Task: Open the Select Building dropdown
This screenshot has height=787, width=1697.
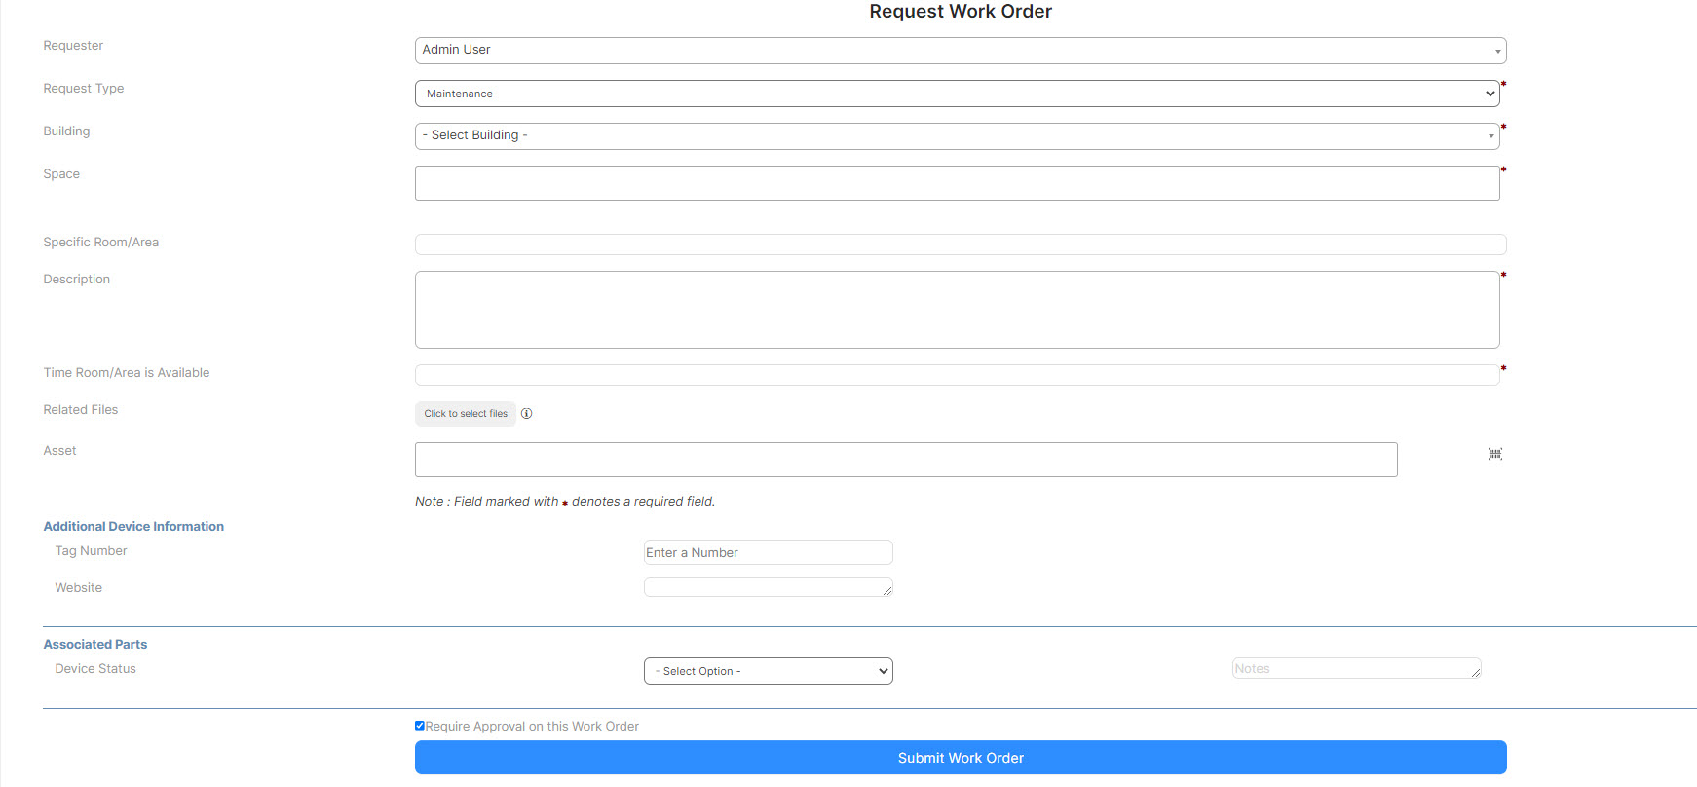Action: [x=958, y=136]
